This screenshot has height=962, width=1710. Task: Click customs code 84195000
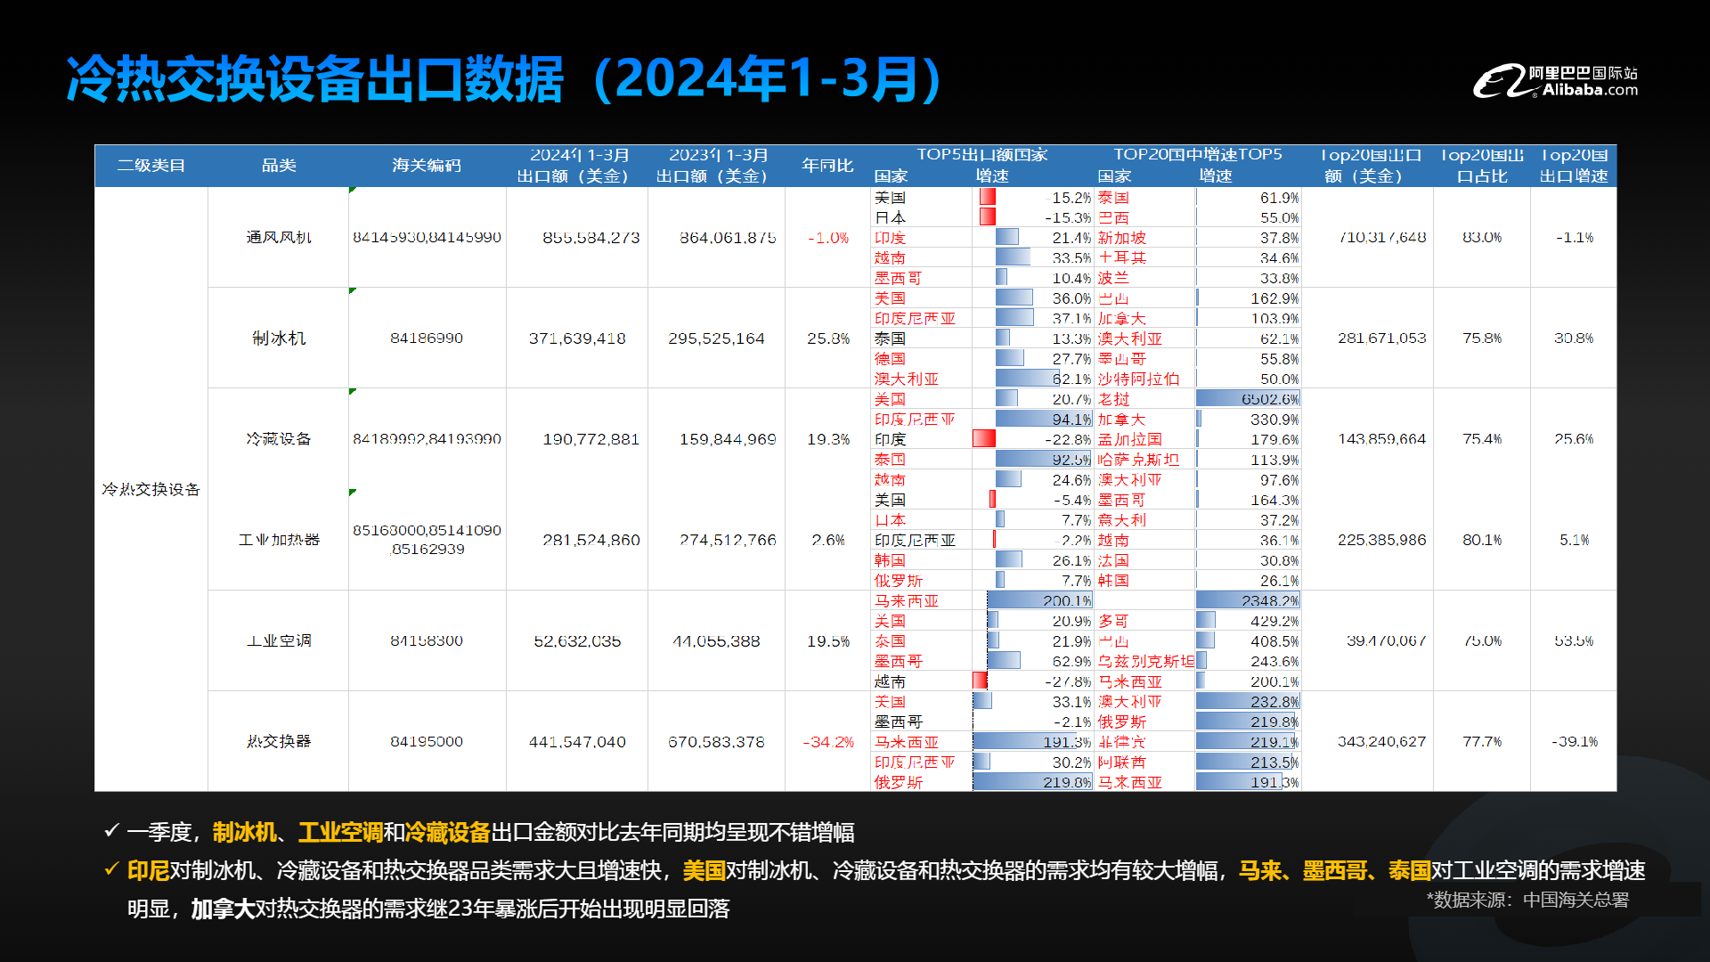(x=427, y=741)
